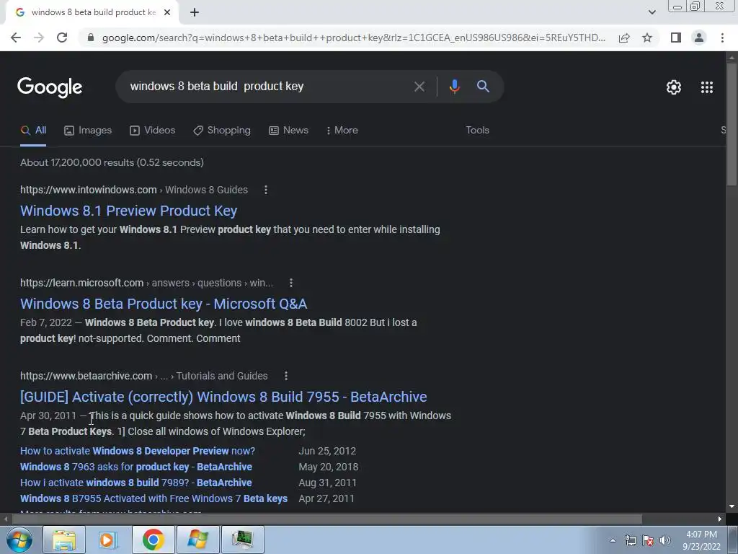The image size is (738, 554).
Task: Submit the query with the magnifier icon
Action: tap(483, 87)
